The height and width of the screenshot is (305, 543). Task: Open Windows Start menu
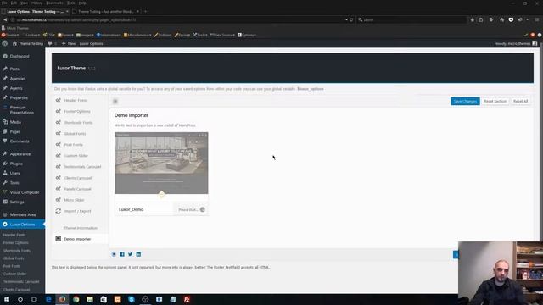[7, 299]
